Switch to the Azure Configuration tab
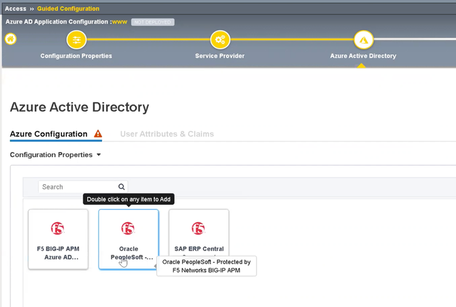The image size is (456, 307). [49, 134]
